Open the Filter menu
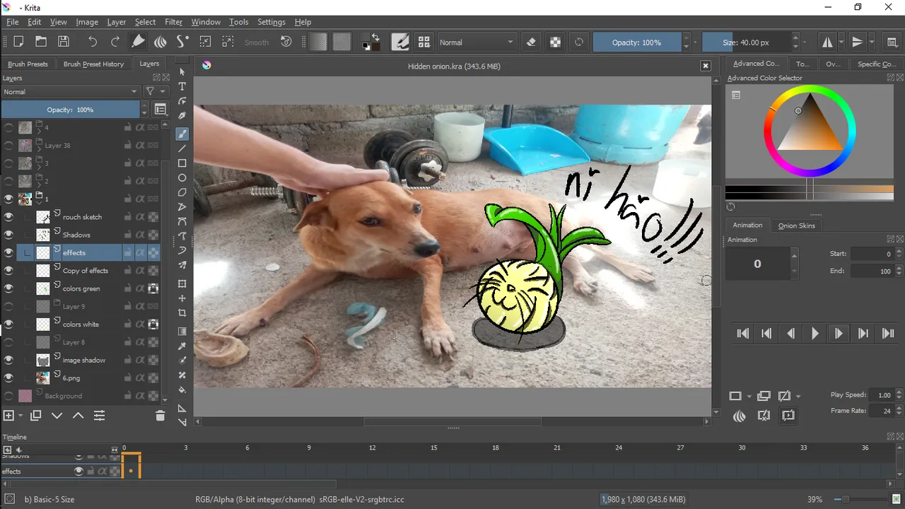The width and height of the screenshot is (905, 509). click(173, 22)
